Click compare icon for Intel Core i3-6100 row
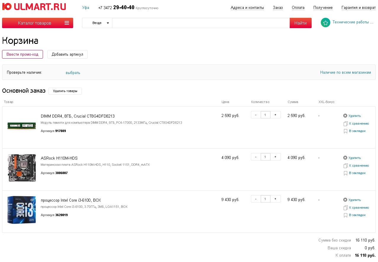The width and height of the screenshot is (378, 262). [x=345, y=208]
